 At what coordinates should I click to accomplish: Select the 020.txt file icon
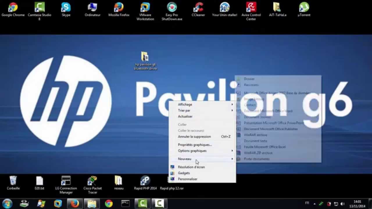40,183
